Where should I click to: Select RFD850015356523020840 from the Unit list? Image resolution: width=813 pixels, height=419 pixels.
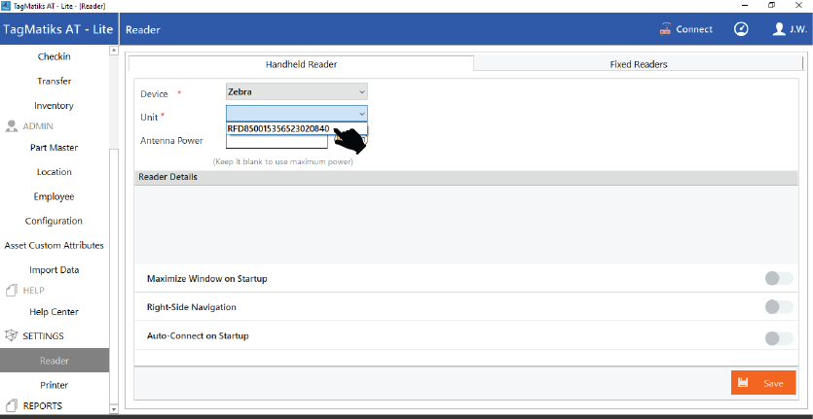click(x=278, y=128)
